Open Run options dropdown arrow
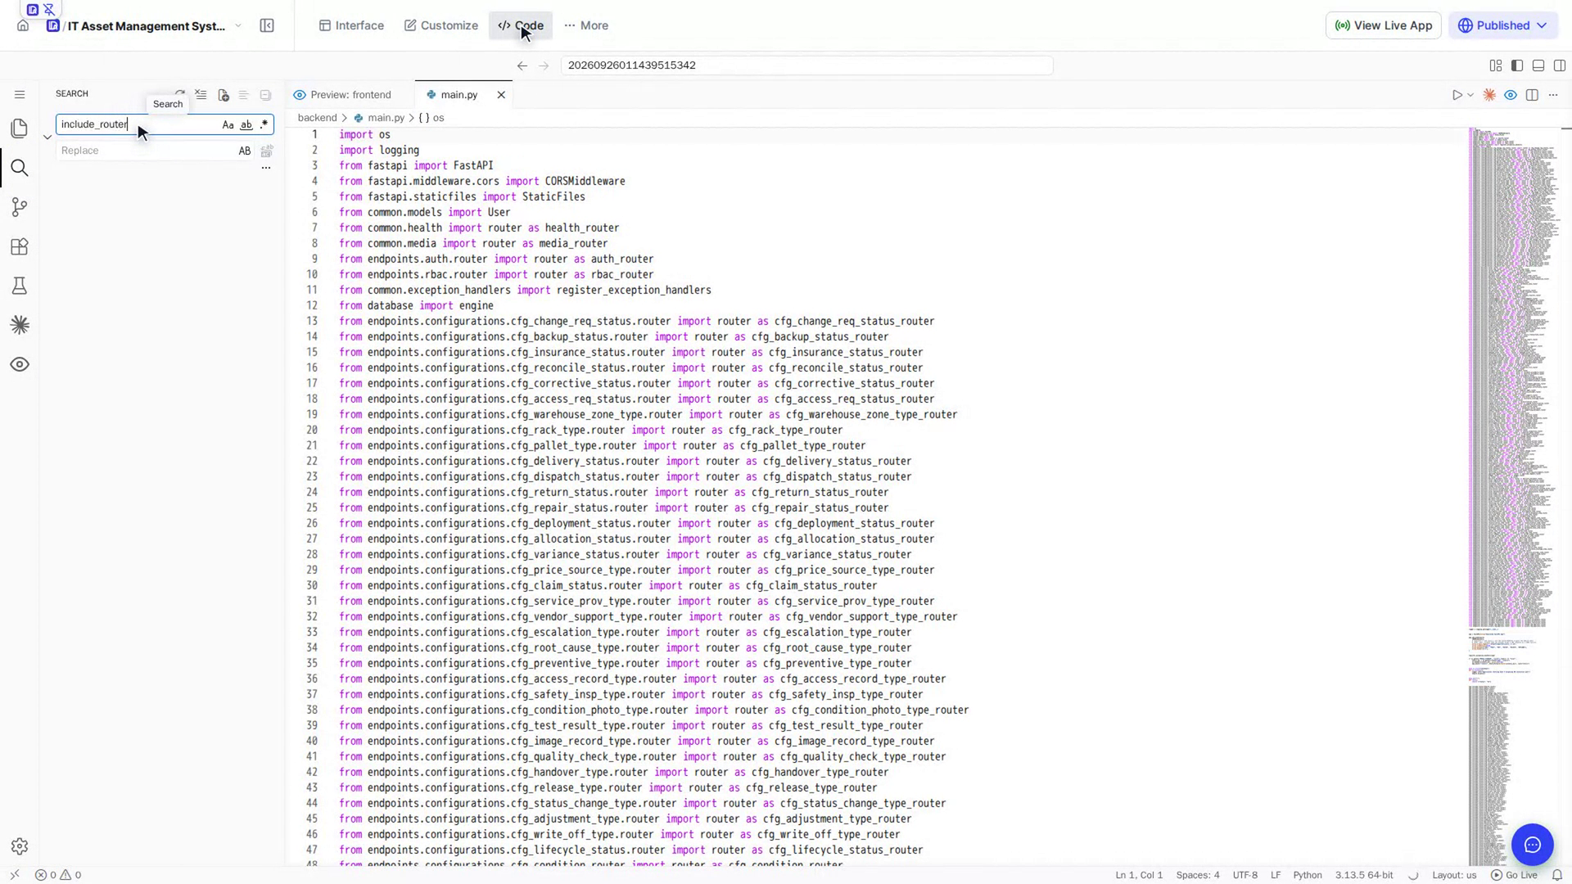 point(1470,95)
